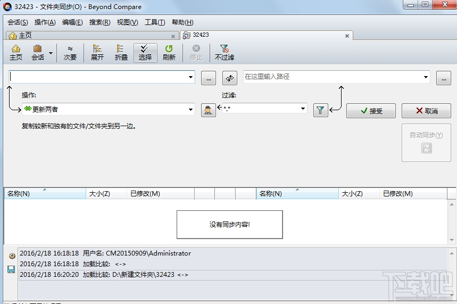Open the 操作(A) menu
Viewport: 457px width, 304px height.
point(45,22)
